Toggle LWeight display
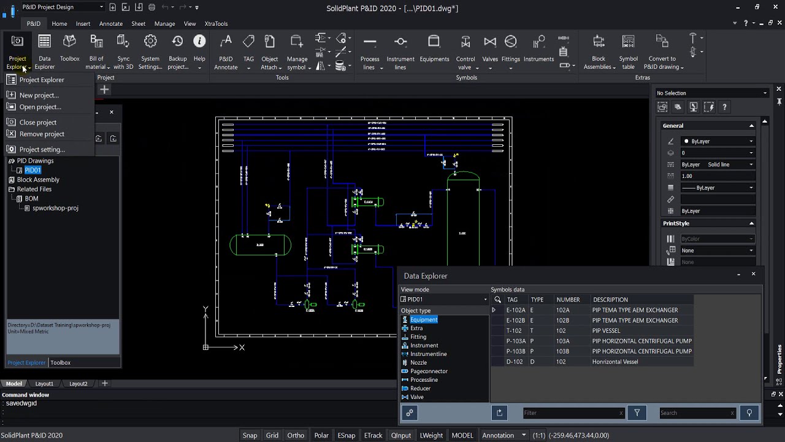The image size is (785, 442). point(431,435)
